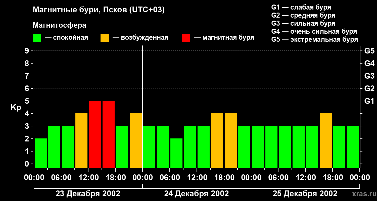Click the second red bar ending 18:00 on 23 December
377x201 pixels.
pos(109,134)
